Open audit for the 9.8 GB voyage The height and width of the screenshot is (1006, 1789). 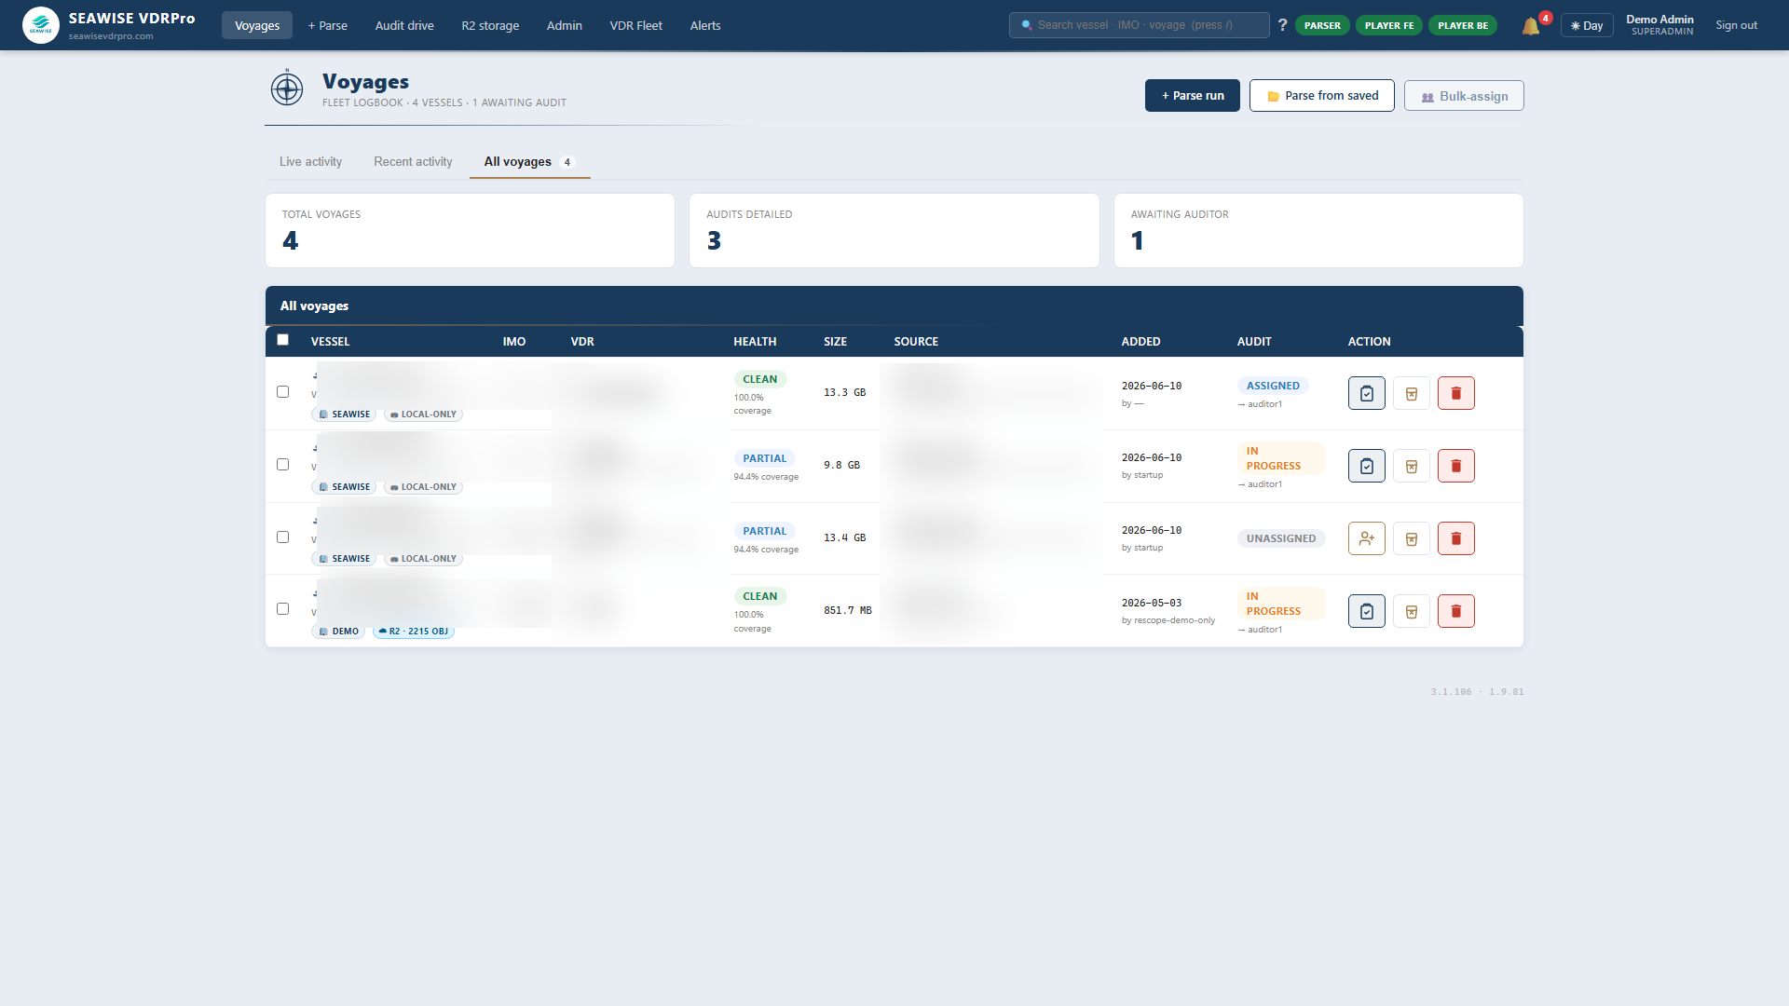1366,466
